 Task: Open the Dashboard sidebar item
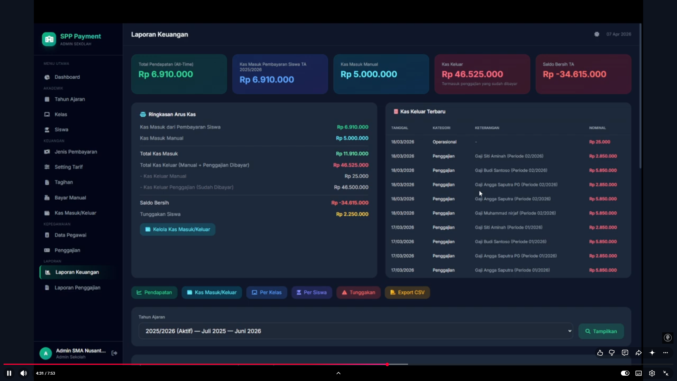(x=67, y=77)
